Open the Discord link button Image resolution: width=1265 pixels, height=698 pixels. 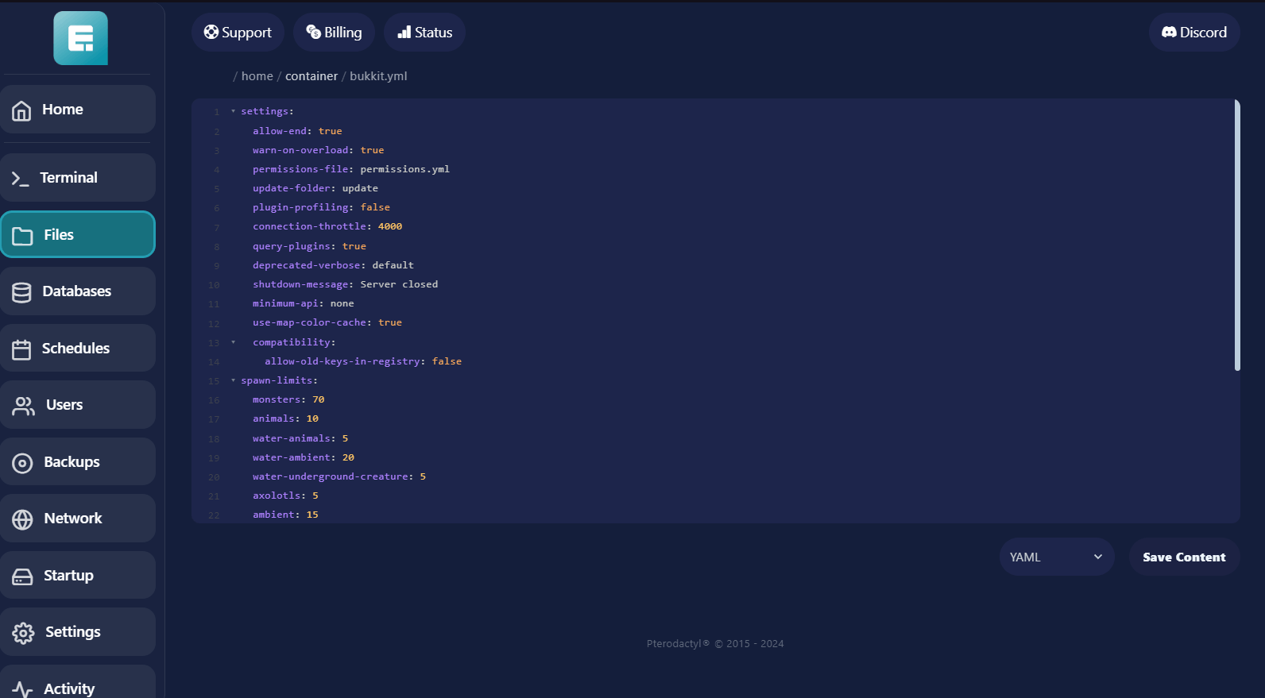[x=1193, y=33]
